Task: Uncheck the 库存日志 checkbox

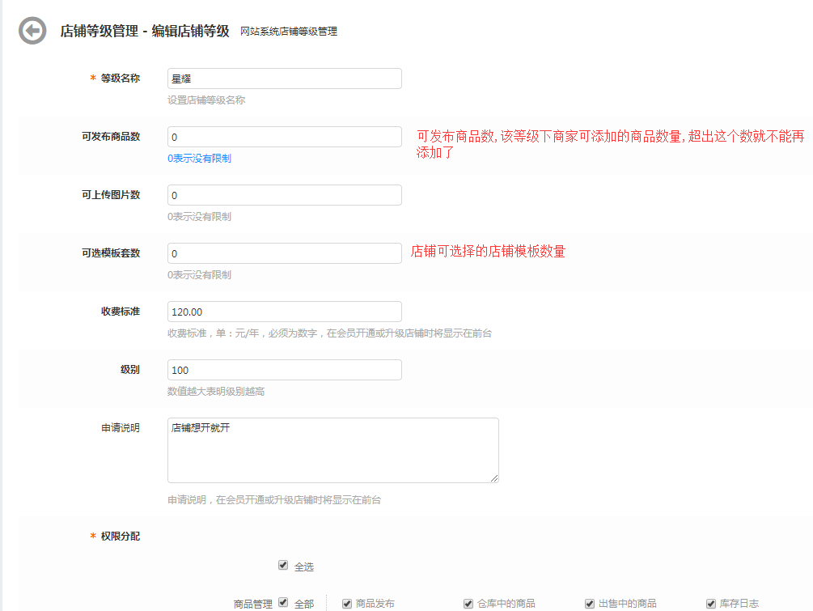Action: (711, 603)
